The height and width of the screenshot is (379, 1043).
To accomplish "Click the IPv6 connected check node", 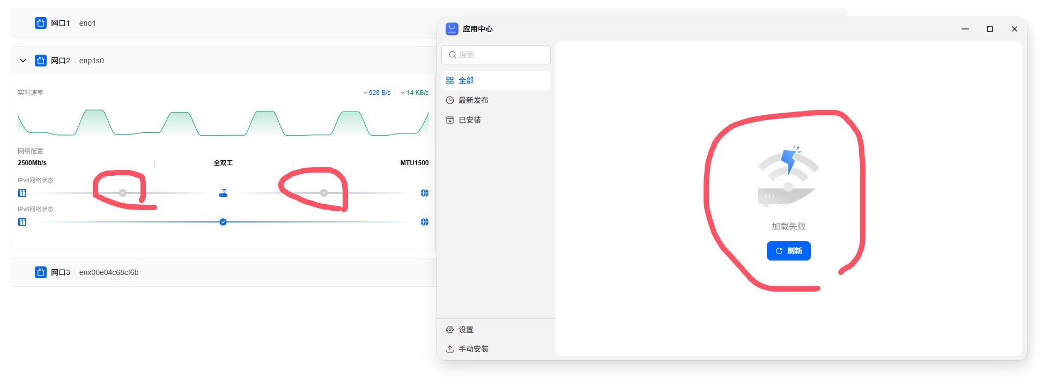I will point(223,222).
